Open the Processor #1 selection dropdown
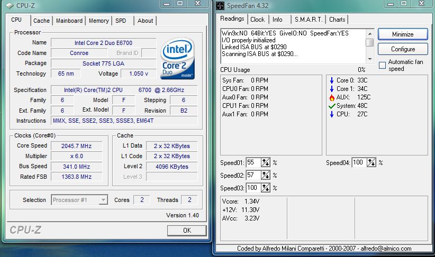Screen dimensions: 435x257 (x=103, y=200)
